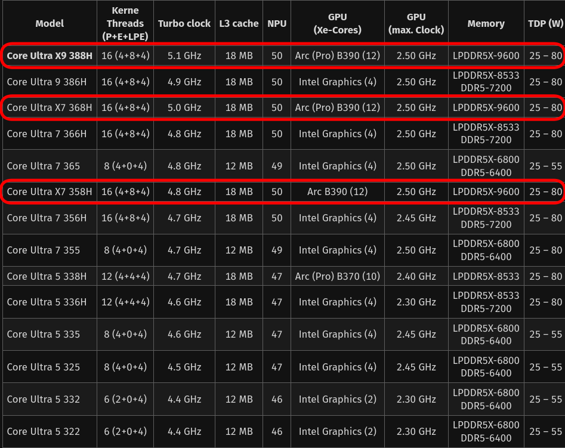Select the Core Ultra X9 388H model cell
This screenshot has width=565, height=448.
pos(50,55)
